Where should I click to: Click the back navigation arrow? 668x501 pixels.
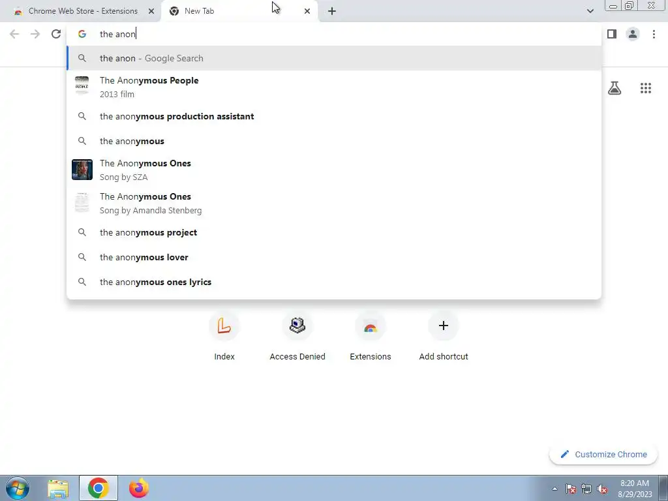coord(14,34)
